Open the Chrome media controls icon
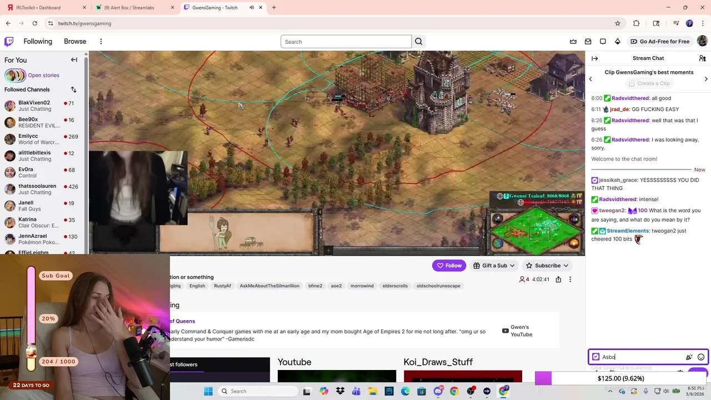This screenshot has height=400, width=711. point(676,23)
